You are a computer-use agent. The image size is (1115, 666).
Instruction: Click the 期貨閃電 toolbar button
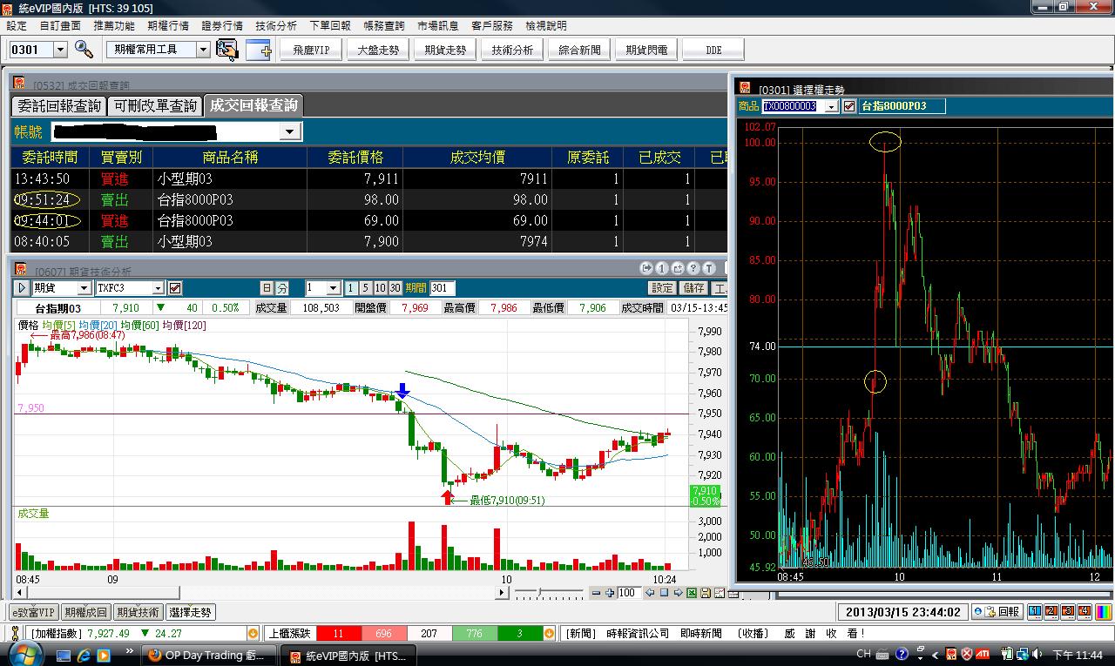point(646,50)
